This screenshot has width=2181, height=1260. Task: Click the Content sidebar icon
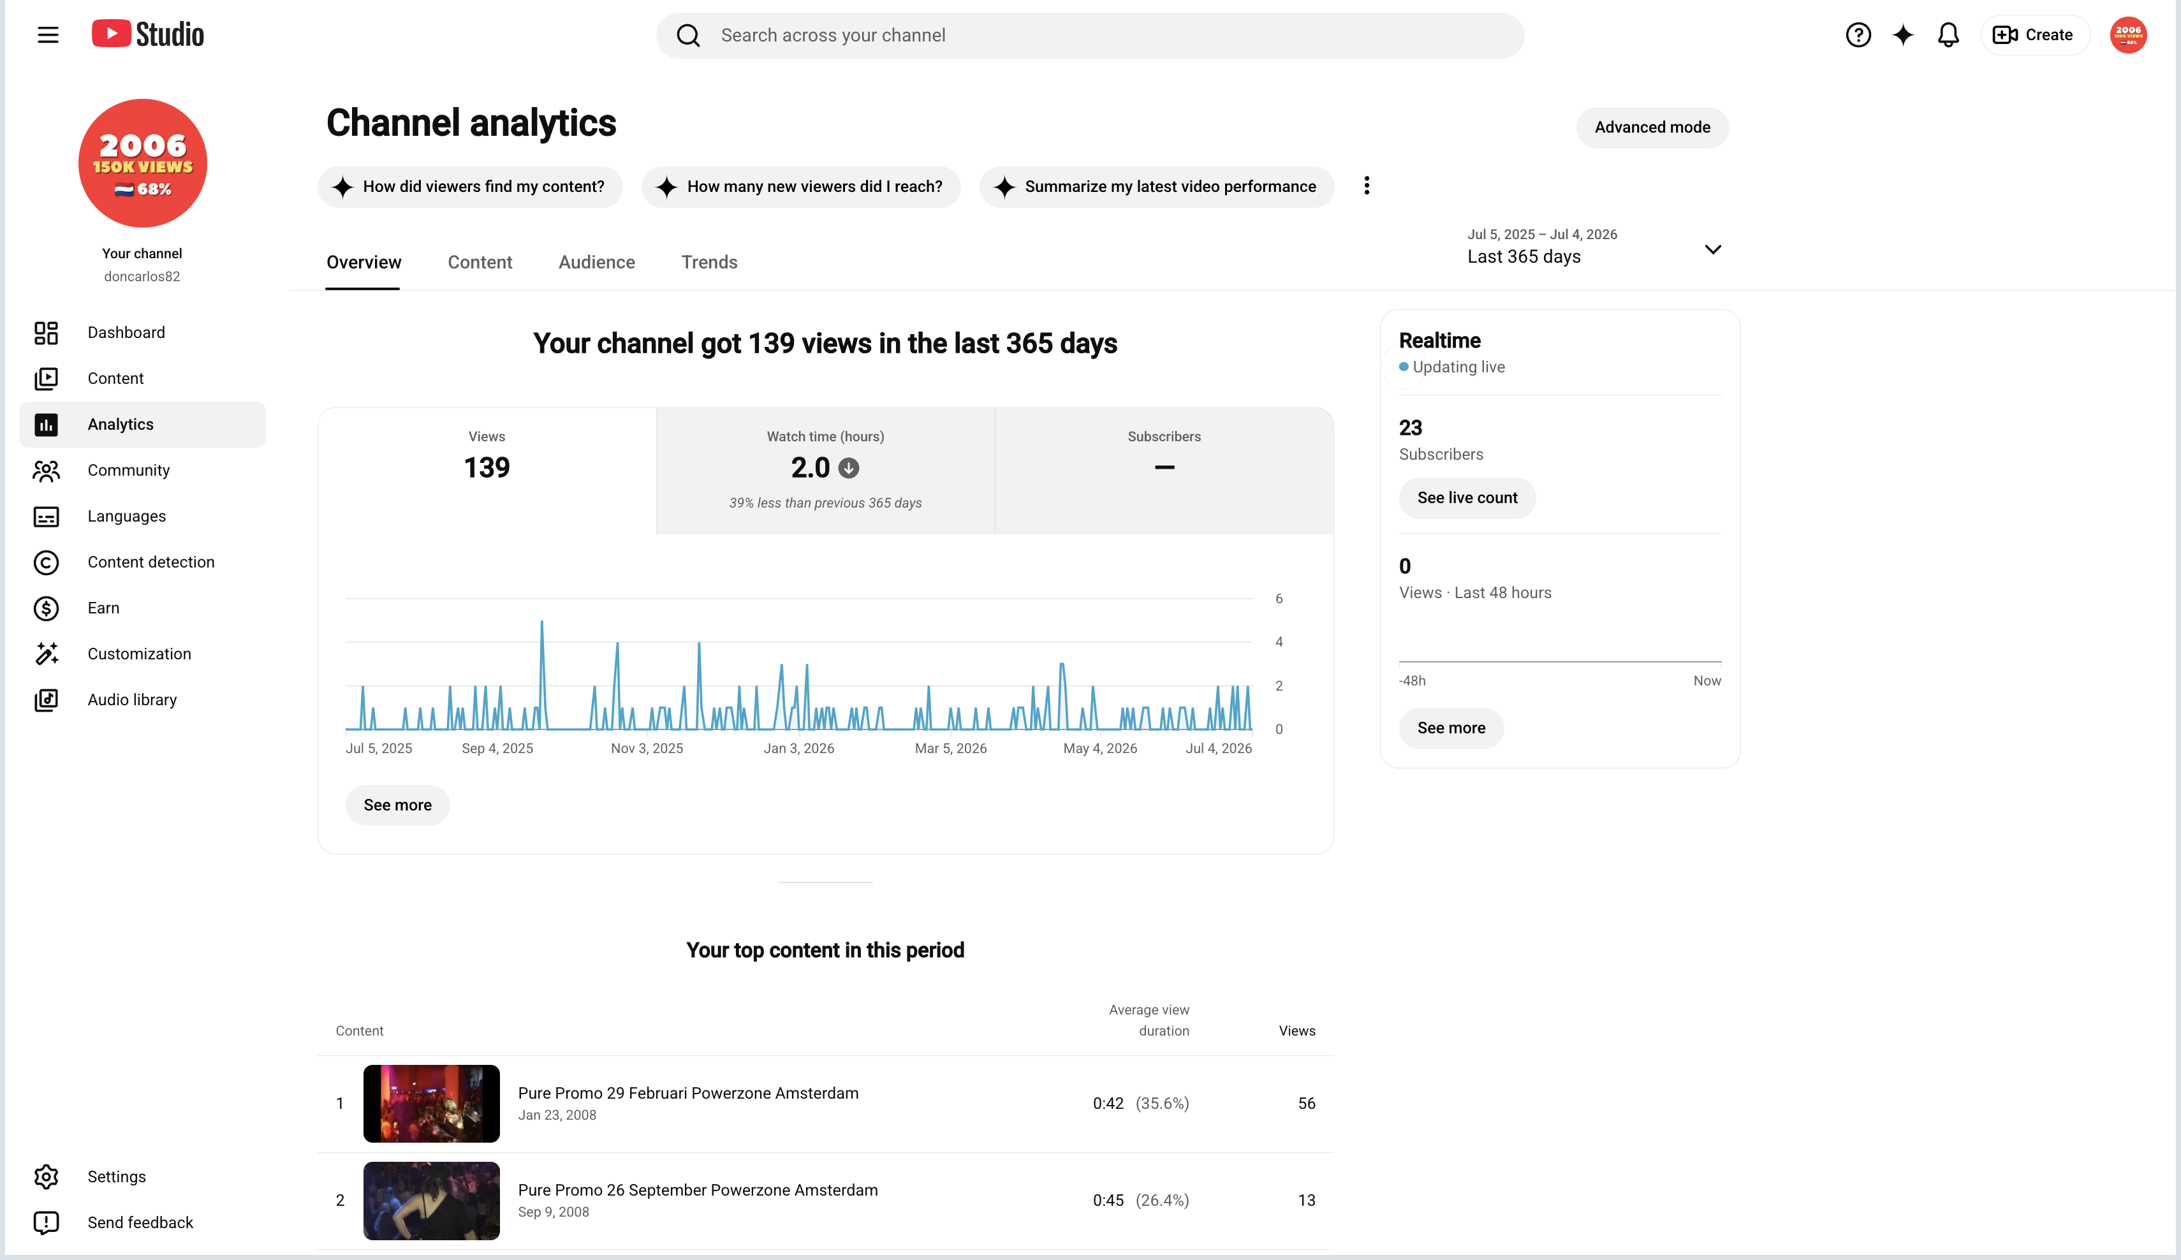[x=46, y=378]
